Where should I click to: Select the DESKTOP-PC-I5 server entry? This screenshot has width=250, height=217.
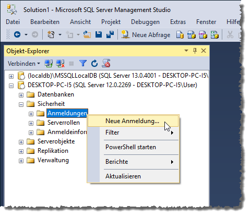(x=112, y=85)
